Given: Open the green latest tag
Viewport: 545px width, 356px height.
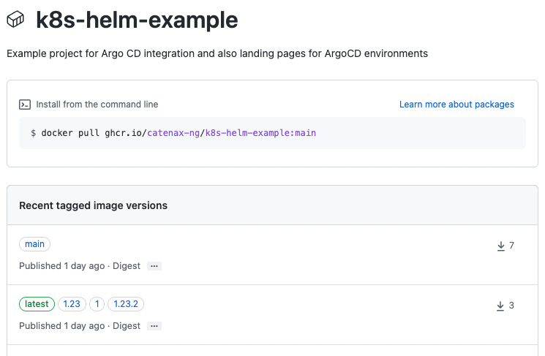Looking at the screenshot, I should (37, 304).
